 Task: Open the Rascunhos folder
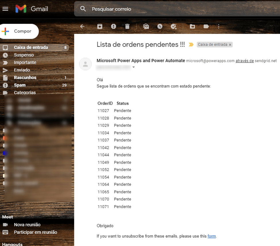click(25, 77)
